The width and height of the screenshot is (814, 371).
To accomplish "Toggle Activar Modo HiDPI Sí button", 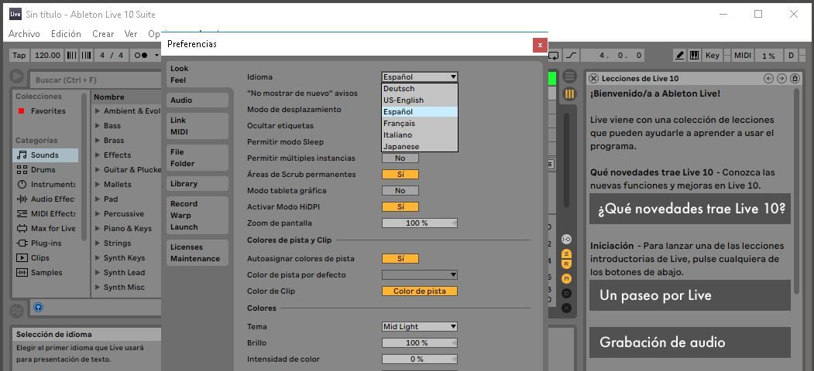I will click(400, 206).
